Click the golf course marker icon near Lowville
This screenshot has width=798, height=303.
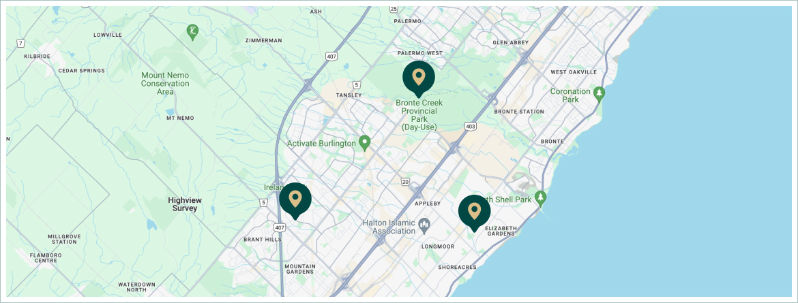(x=192, y=33)
